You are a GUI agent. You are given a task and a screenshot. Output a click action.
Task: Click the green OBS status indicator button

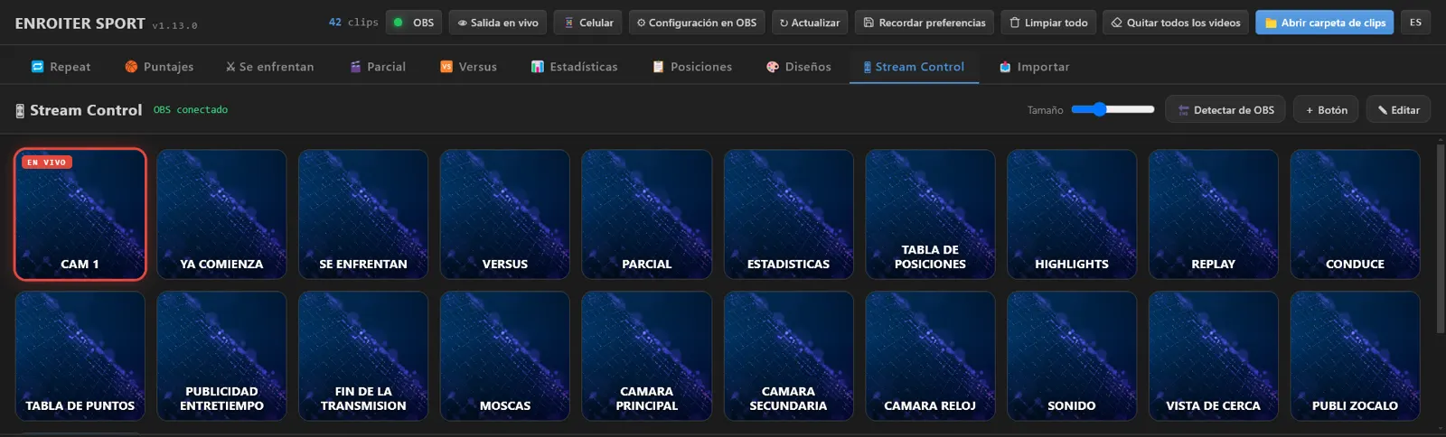(x=414, y=23)
